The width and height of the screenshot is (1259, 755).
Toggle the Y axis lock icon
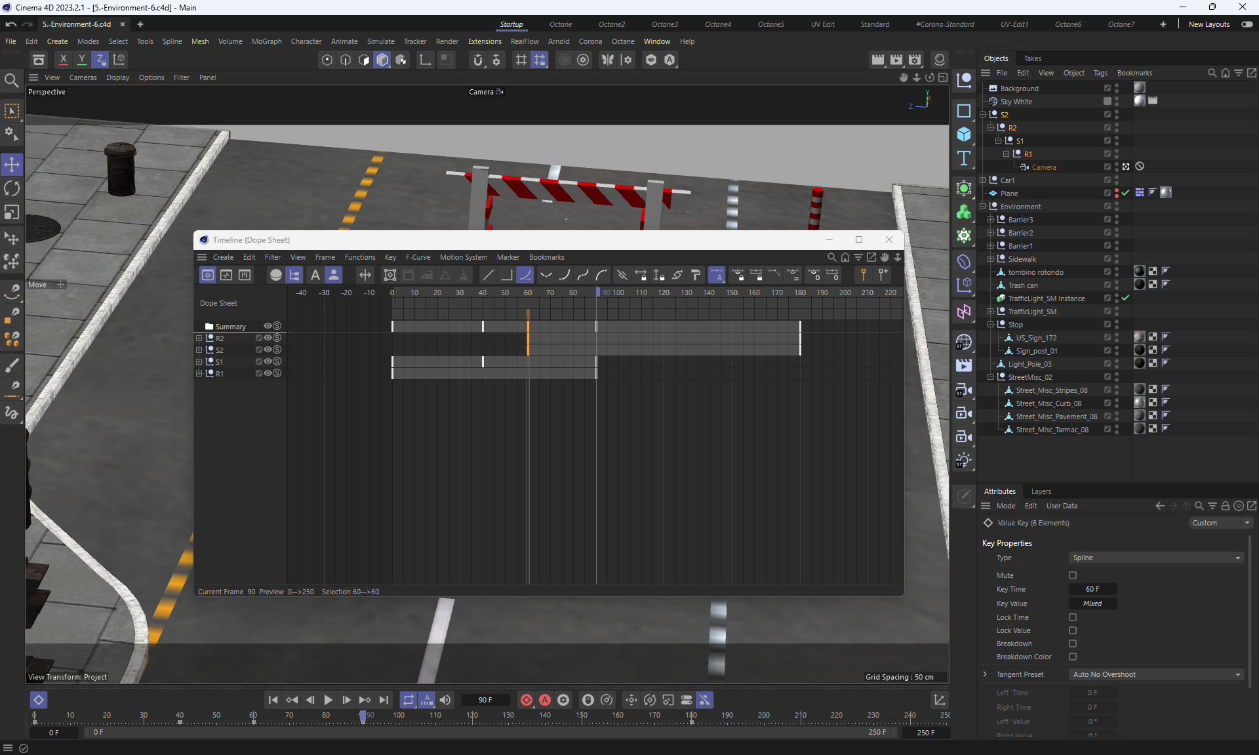pyautogui.click(x=82, y=60)
